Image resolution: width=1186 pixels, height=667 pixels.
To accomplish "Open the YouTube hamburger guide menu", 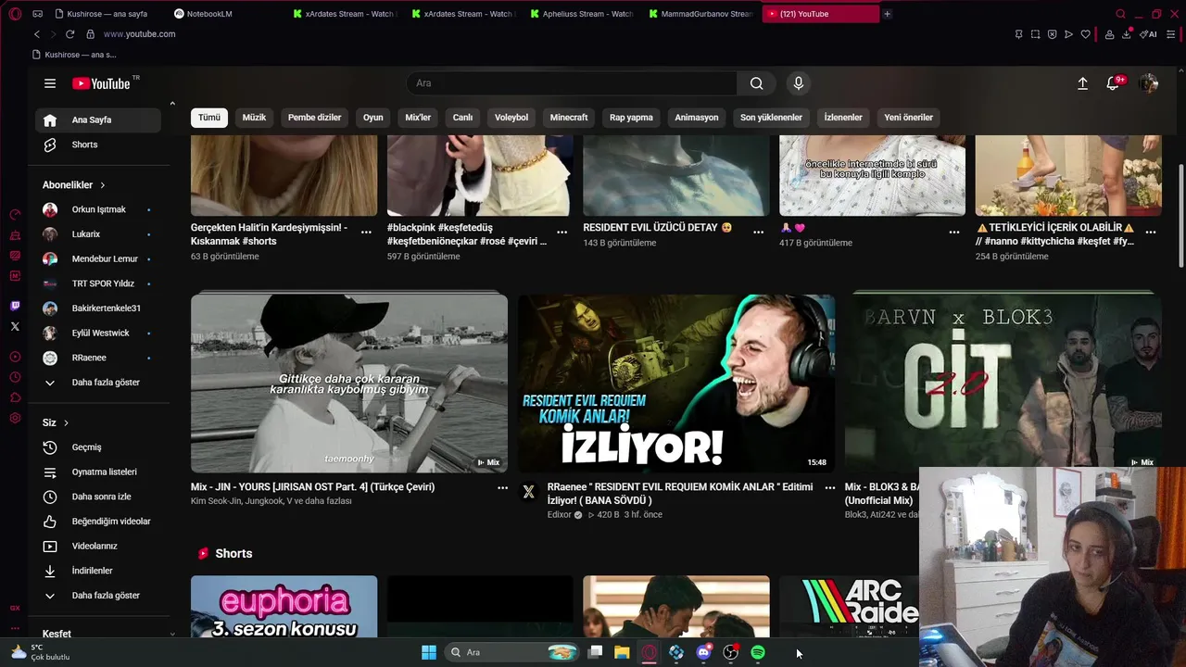I will 50,83.
